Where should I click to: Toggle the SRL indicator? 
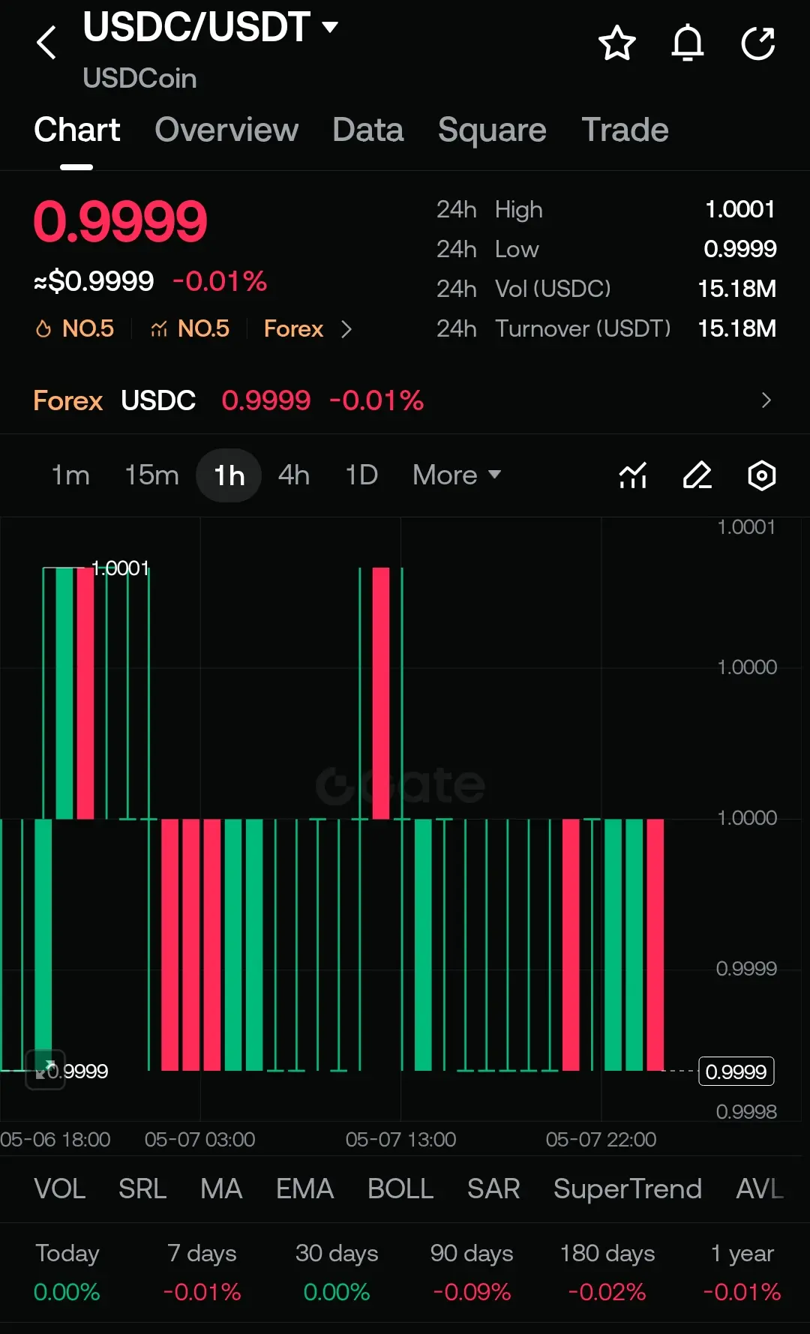[142, 1189]
